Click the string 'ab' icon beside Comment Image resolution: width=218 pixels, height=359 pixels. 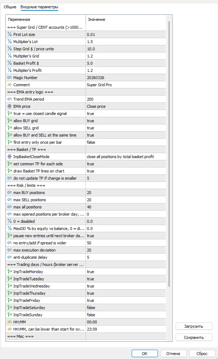(9, 85)
